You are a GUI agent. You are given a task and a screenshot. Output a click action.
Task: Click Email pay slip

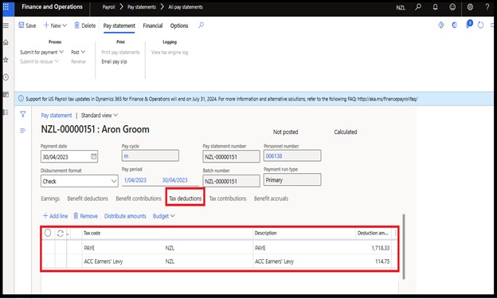pos(114,61)
